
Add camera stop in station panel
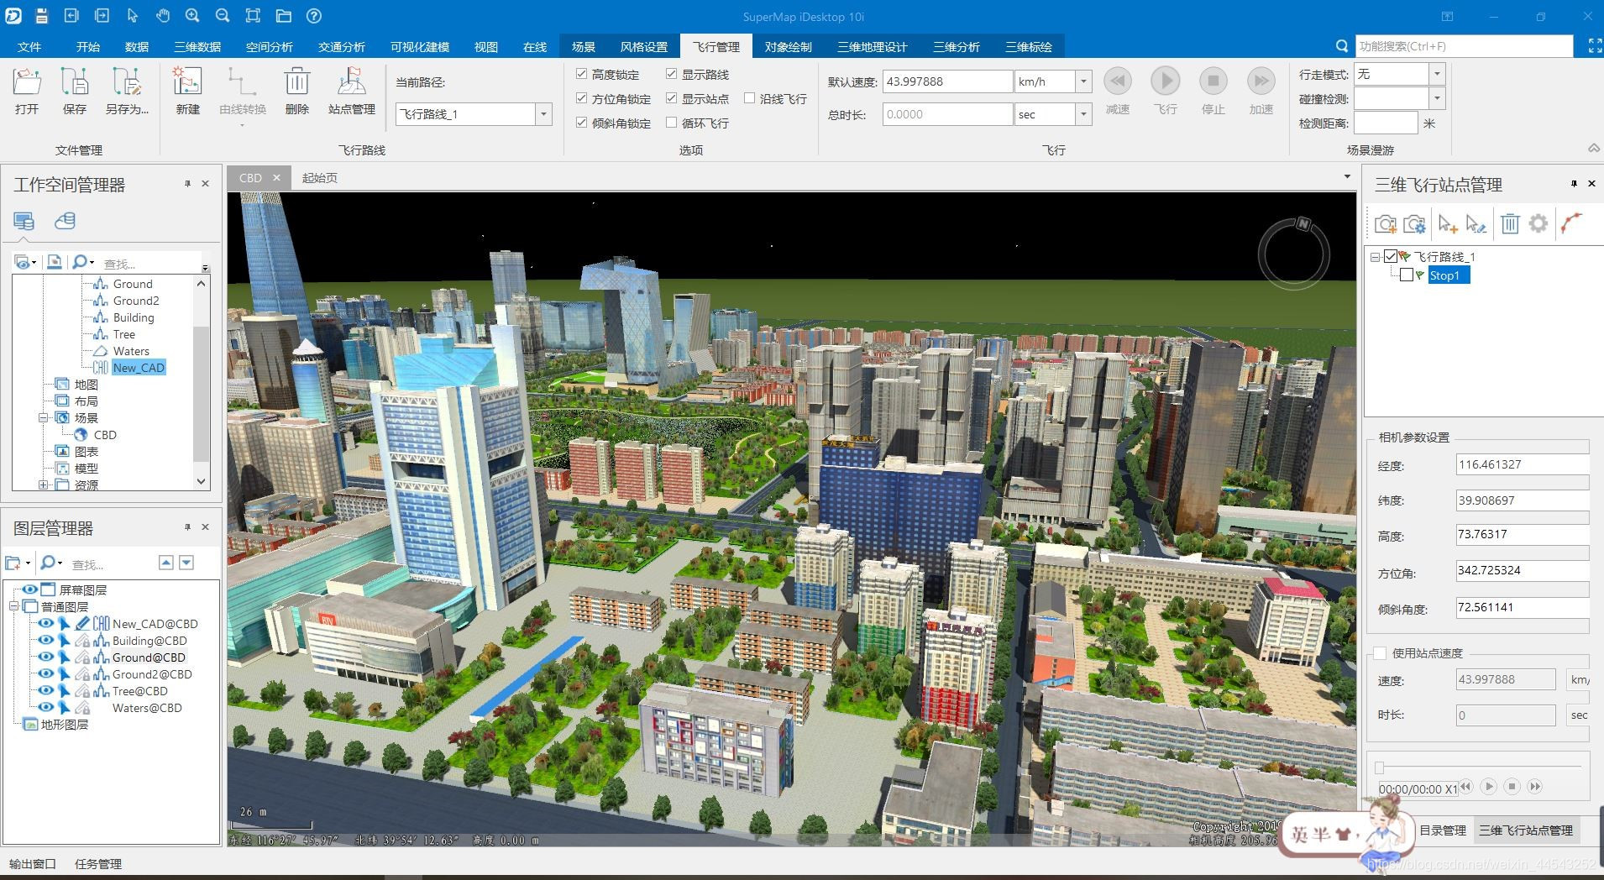click(1386, 224)
